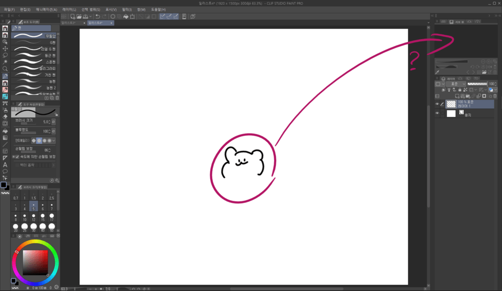Choose the 둥근 펜 sub tool
502x291 pixels.
point(34,55)
